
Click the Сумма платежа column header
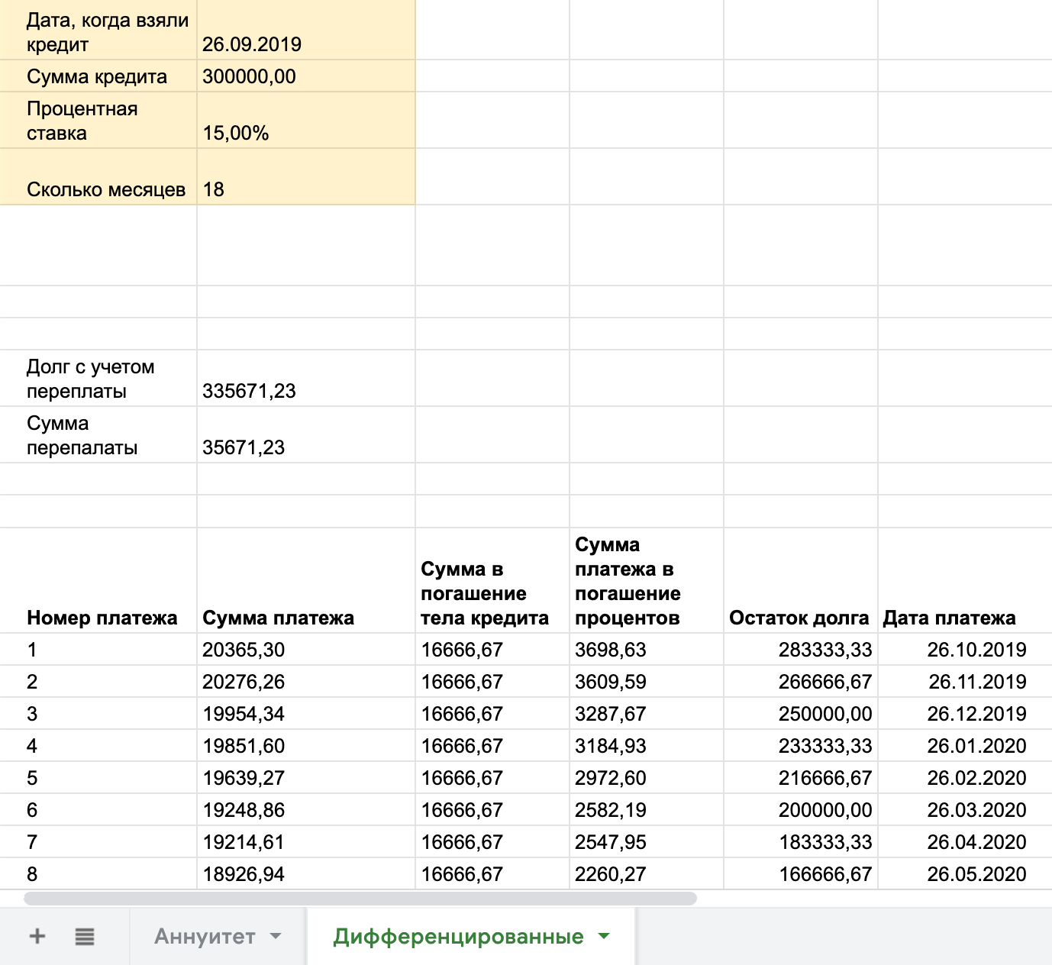tap(306, 580)
